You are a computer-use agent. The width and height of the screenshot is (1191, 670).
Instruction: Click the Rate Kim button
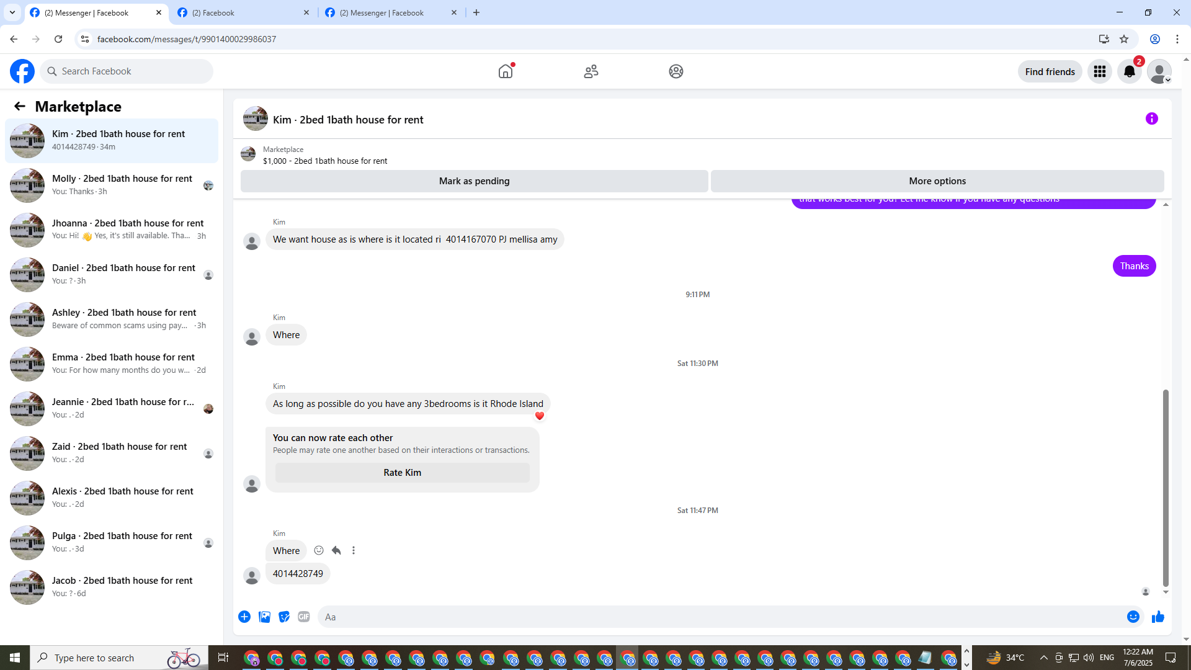point(402,473)
